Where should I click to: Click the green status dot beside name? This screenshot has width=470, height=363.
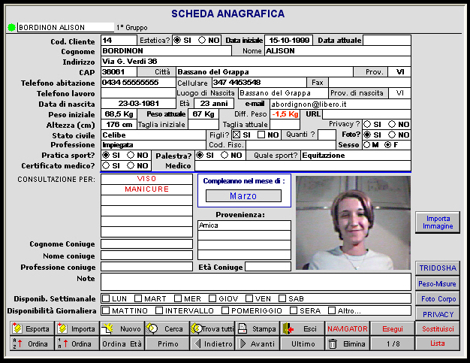pos(11,27)
